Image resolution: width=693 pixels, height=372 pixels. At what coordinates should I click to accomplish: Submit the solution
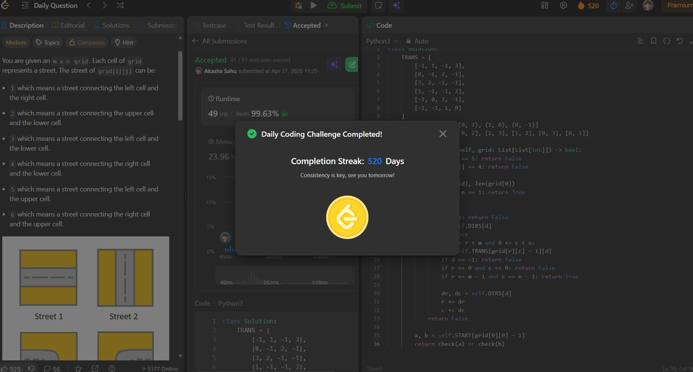click(x=345, y=6)
